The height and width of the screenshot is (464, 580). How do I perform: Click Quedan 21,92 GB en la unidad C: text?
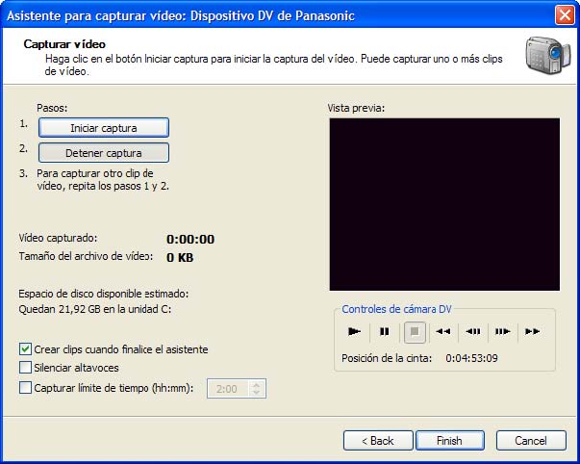[x=95, y=309]
